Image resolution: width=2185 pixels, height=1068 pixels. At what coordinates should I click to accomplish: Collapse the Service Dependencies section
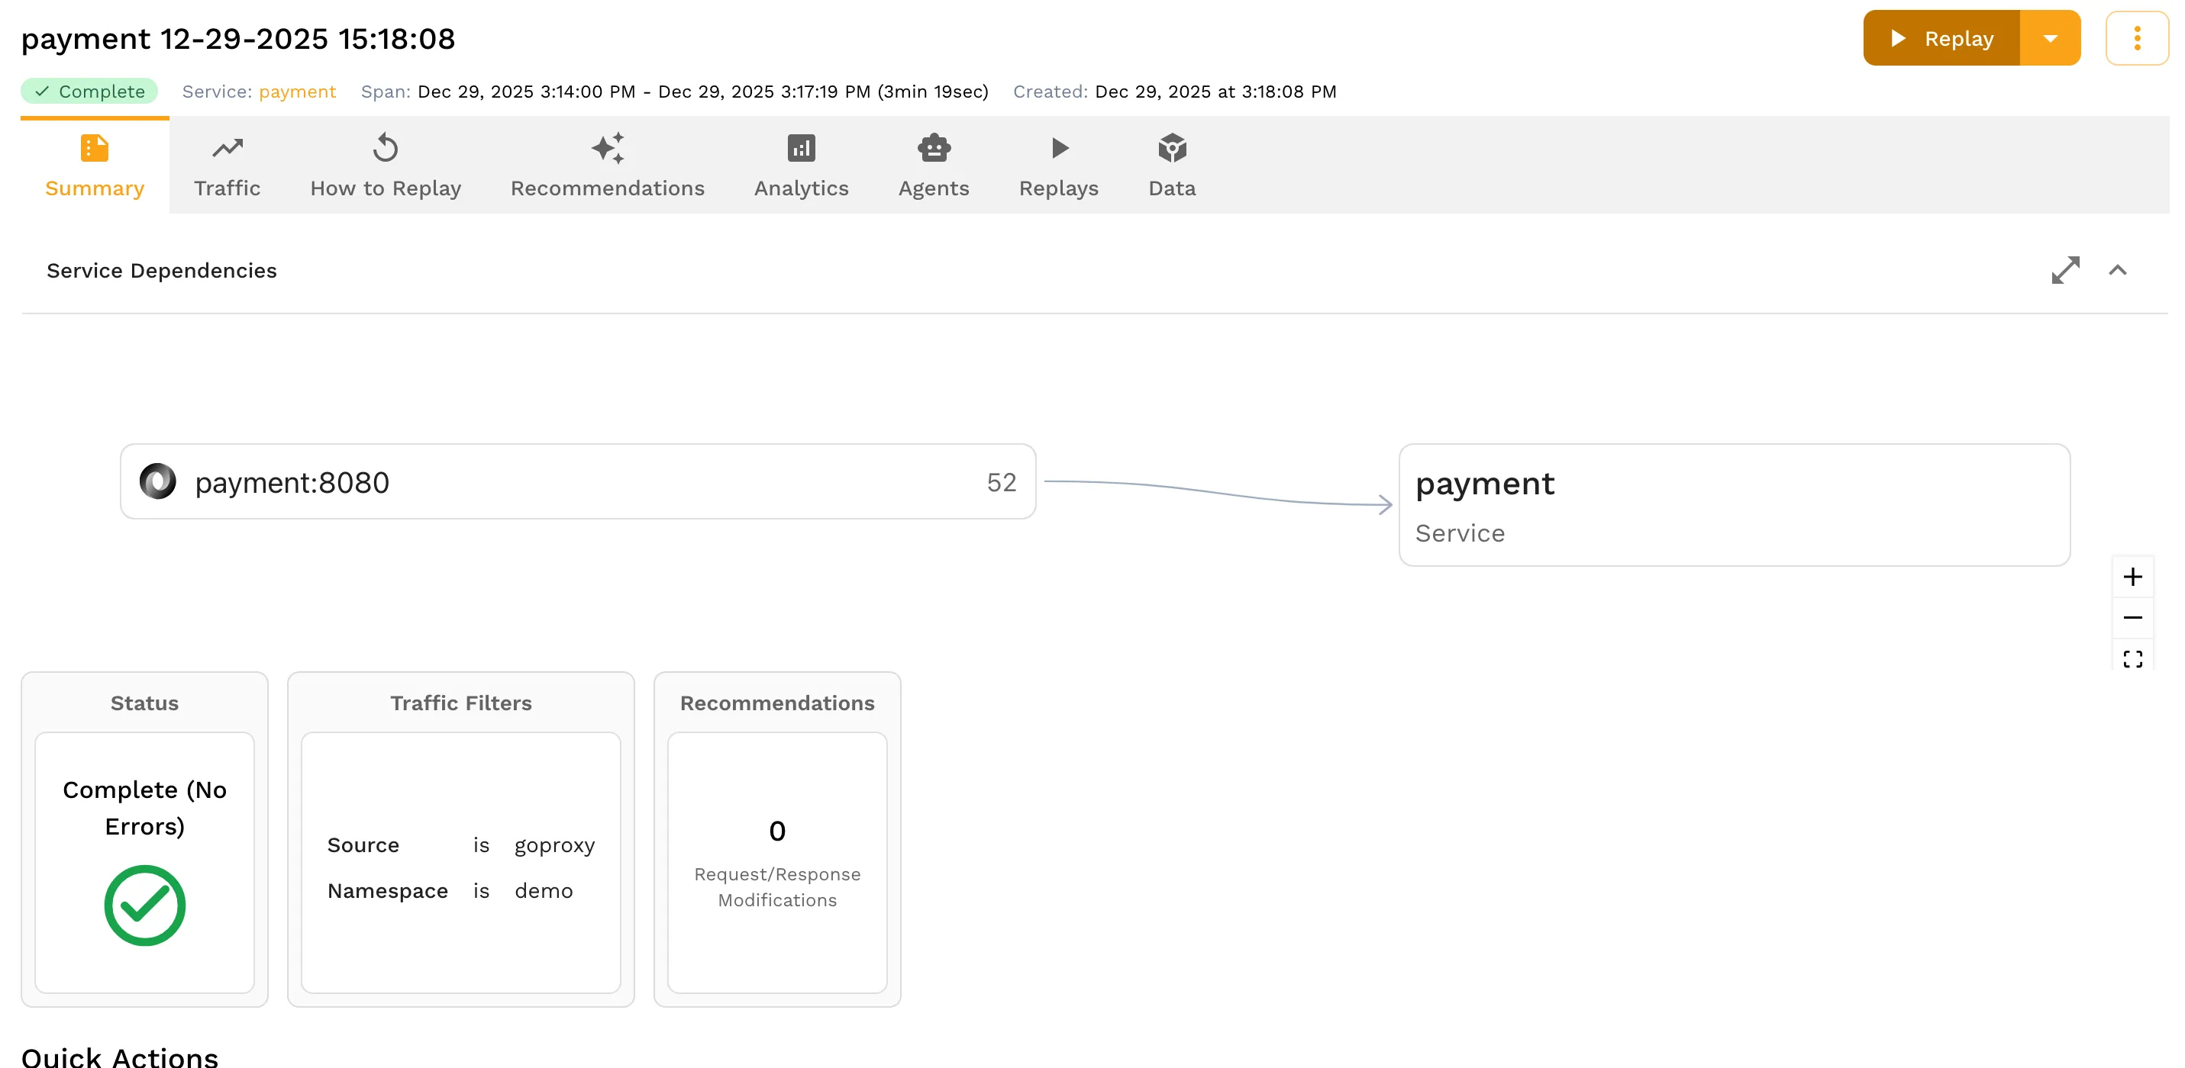click(2119, 270)
